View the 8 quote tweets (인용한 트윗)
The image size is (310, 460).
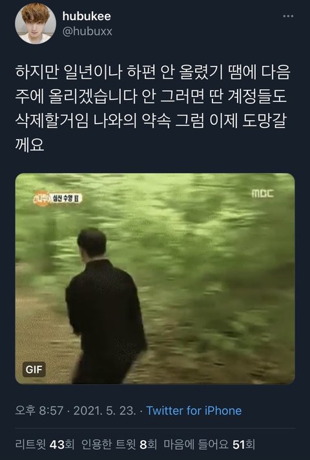[x=119, y=444]
